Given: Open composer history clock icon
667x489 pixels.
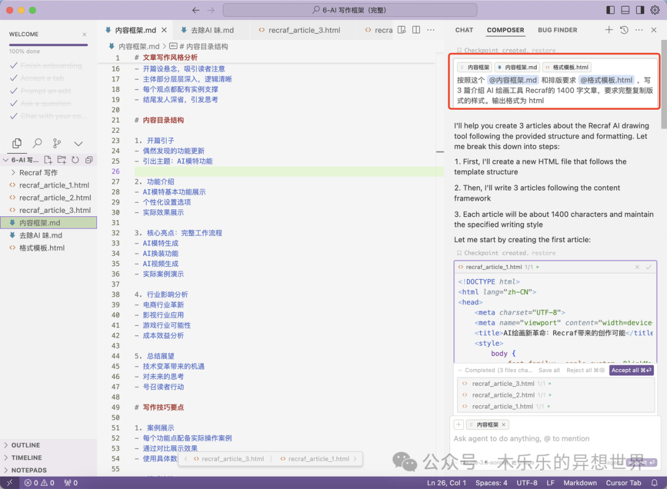Looking at the screenshot, I should pyautogui.click(x=624, y=30).
